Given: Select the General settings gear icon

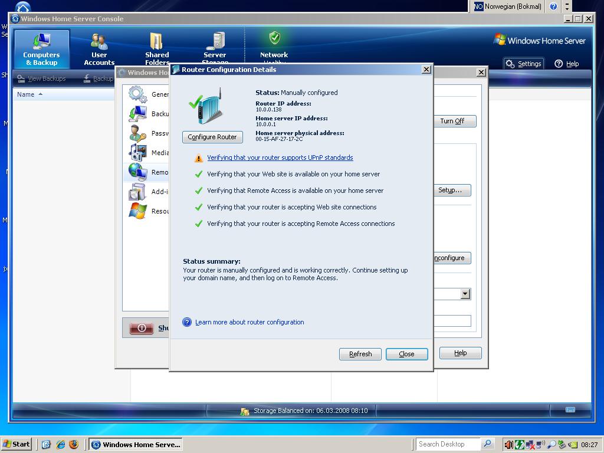Looking at the screenshot, I should [137, 94].
